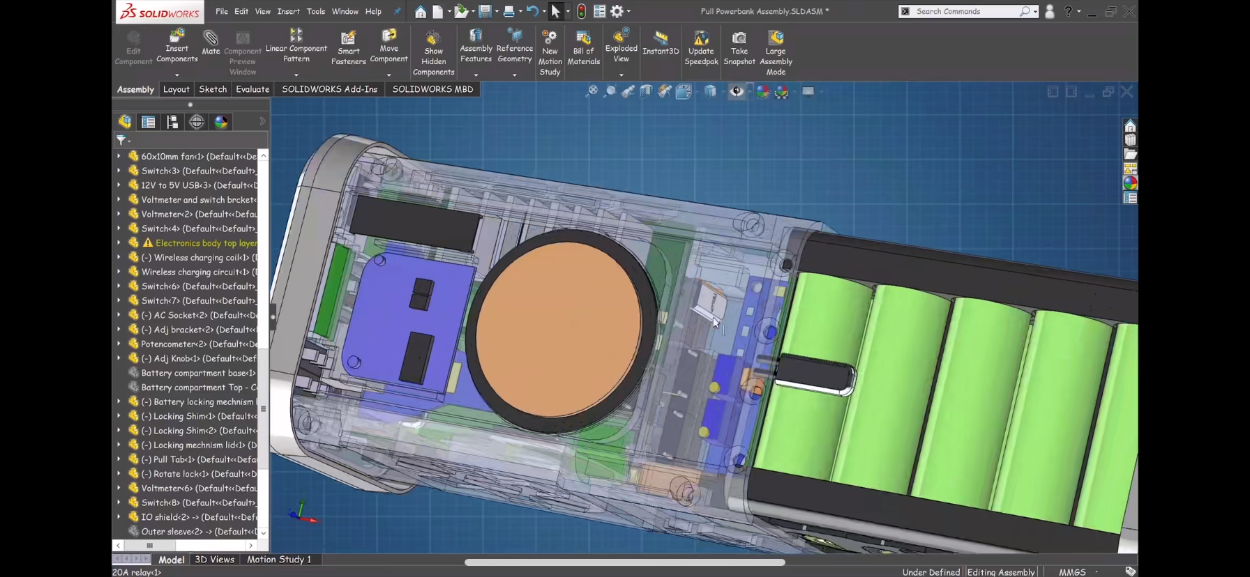
Task: Click the user login icon
Action: click(x=1049, y=11)
